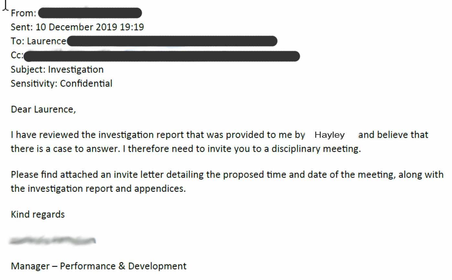Click the words Performance & Development
The width and height of the screenshot is (452, 280).
(x=123, y=266)
